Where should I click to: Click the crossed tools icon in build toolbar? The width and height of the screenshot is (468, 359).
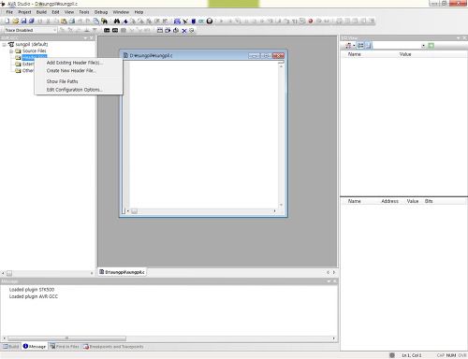pos(185,21)
